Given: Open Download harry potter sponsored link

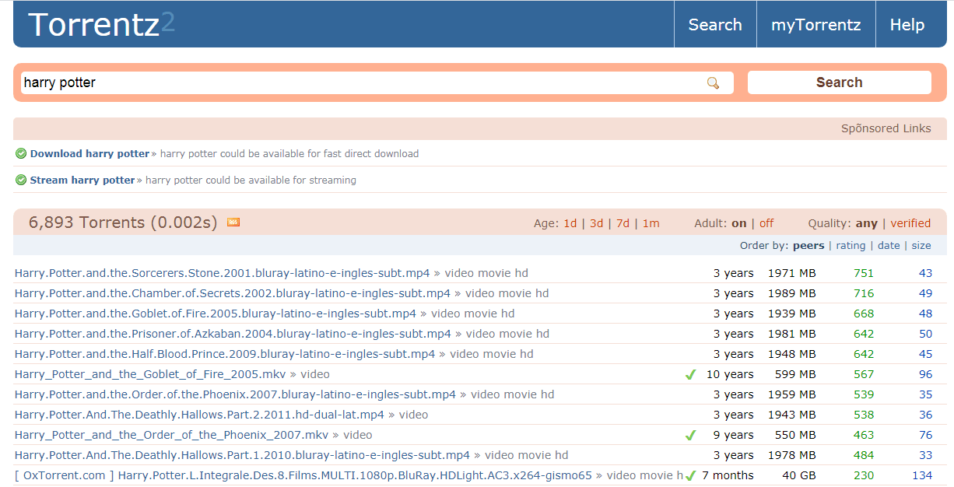Looking at the screenshot, I should tap(89, 154).
